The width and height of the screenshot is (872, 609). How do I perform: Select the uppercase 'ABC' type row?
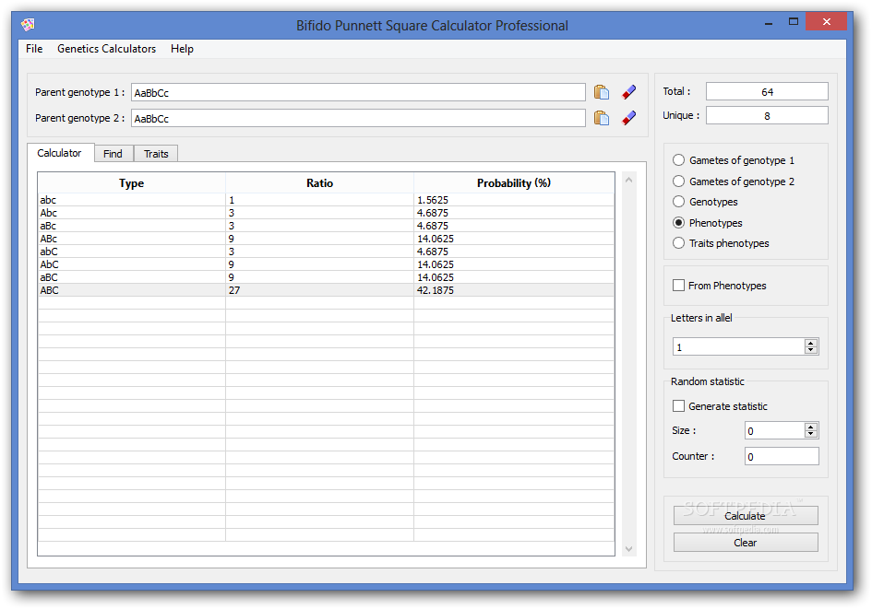[326, 290]
